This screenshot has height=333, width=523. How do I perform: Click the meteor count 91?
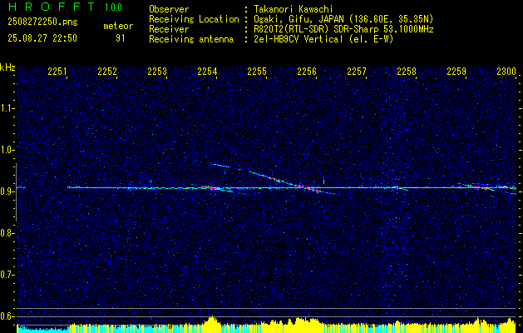click(121, 38)
